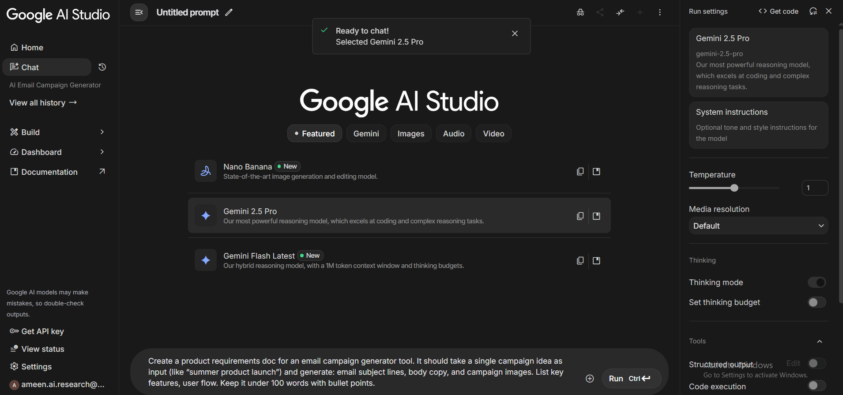
Task: Click the Nano Banana model icon
Action: point(206,171)
